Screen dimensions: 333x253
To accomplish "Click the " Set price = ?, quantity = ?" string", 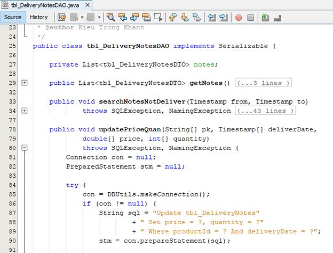I will click(x=202, y=222).
